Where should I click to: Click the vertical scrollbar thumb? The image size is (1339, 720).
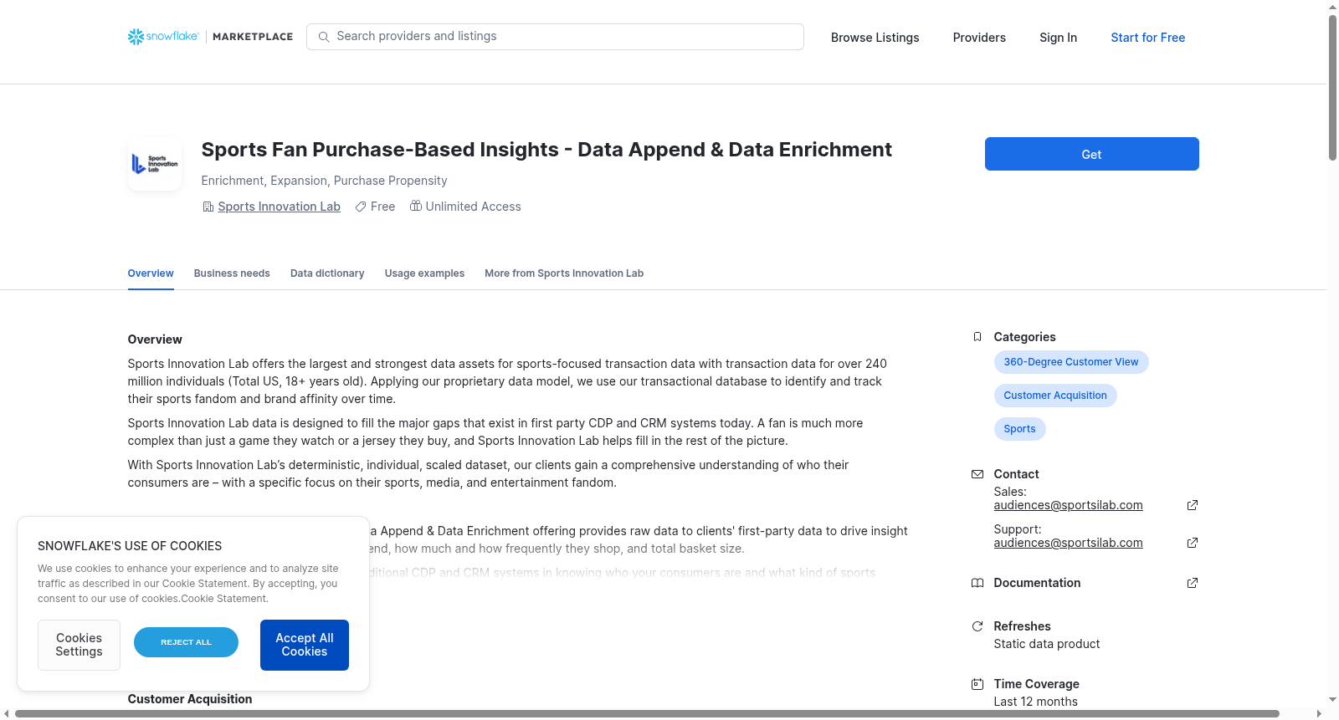1332,87
